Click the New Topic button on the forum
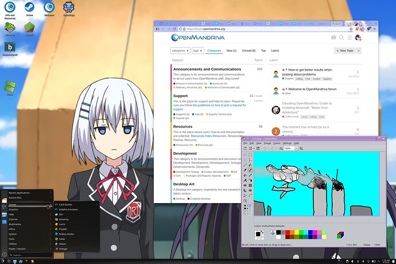Viewport: 396px width, 264px height. (x=345, y=51)
